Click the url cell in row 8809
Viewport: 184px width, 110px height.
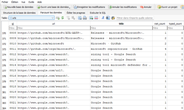(x=53, y=38)
